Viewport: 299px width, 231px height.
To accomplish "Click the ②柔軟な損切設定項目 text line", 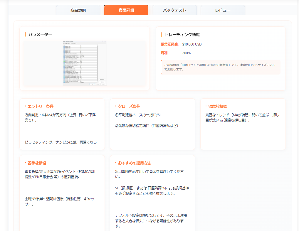I will tap(147, 126).
